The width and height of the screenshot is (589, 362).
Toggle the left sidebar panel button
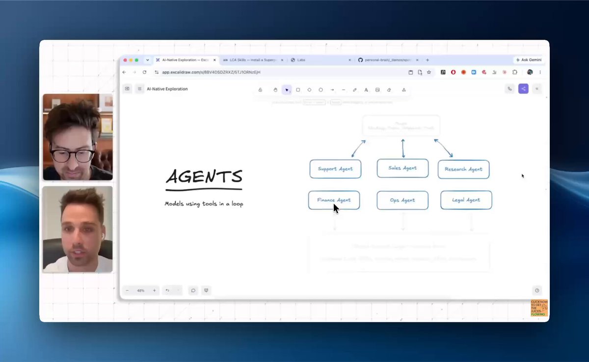127,89
